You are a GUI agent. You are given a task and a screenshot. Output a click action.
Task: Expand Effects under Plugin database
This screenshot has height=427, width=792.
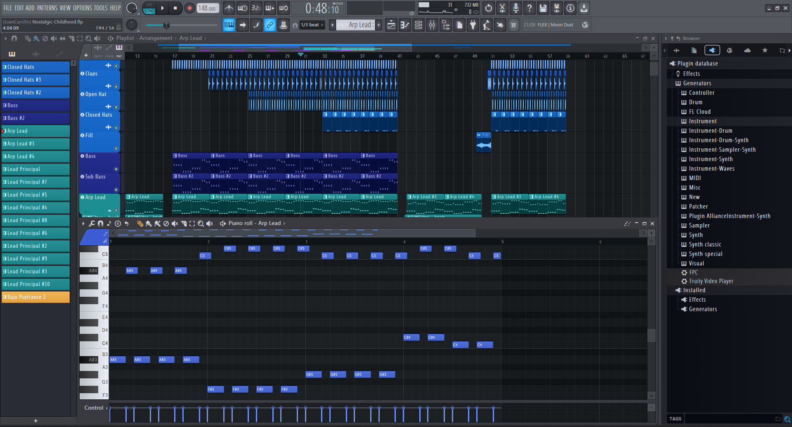pos(691,74)
